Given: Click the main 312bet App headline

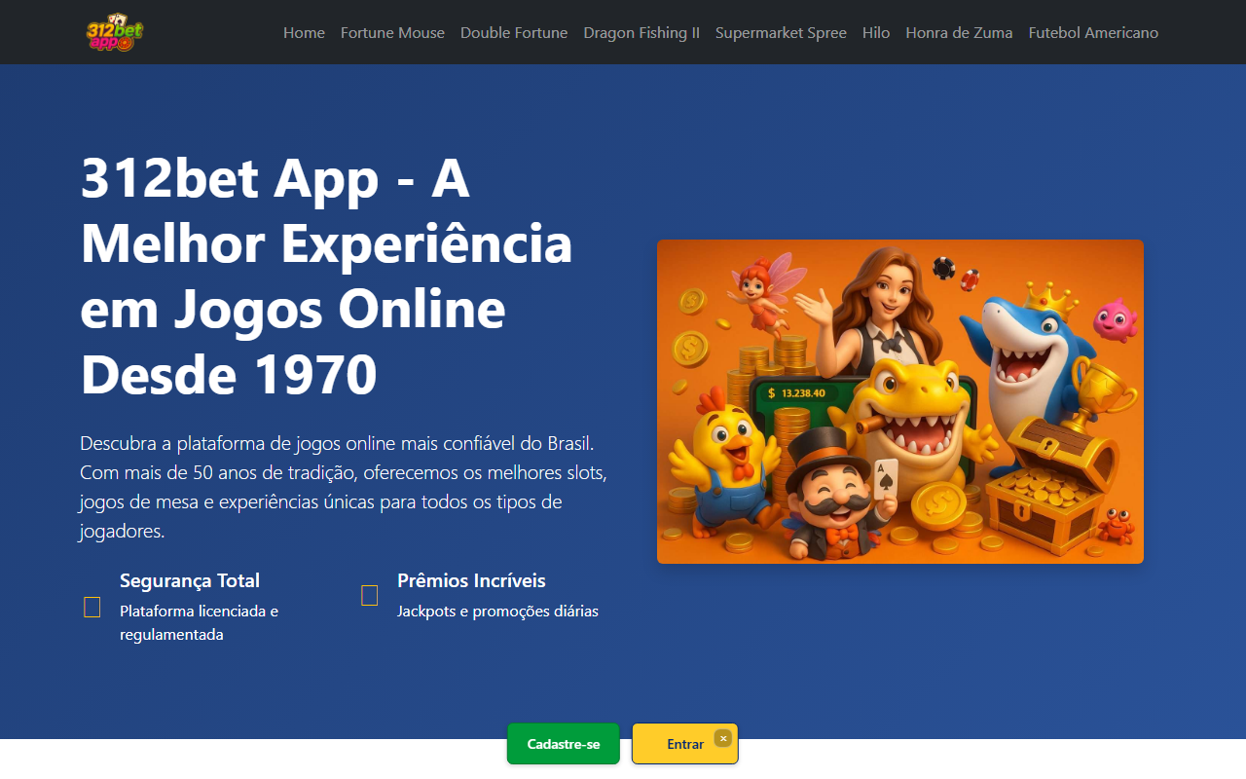Looking at the screenshot, I should point(327,277).
